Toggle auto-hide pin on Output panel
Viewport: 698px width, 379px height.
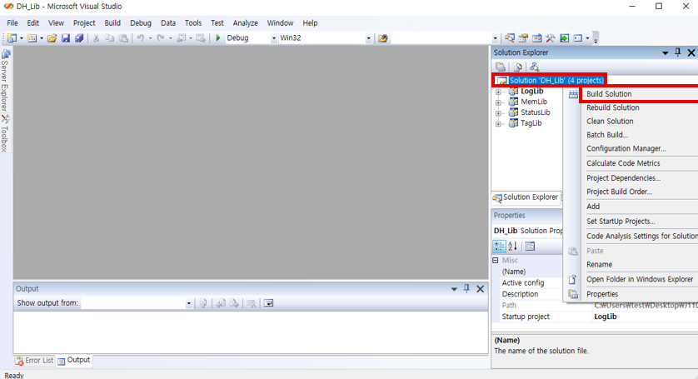[x=466, y=289]
